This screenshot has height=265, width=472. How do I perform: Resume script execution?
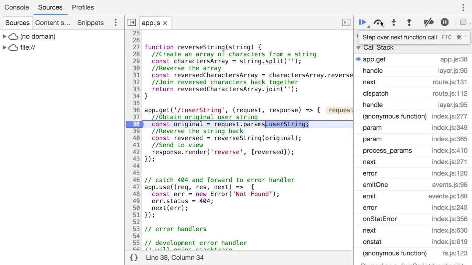[362, 22]
